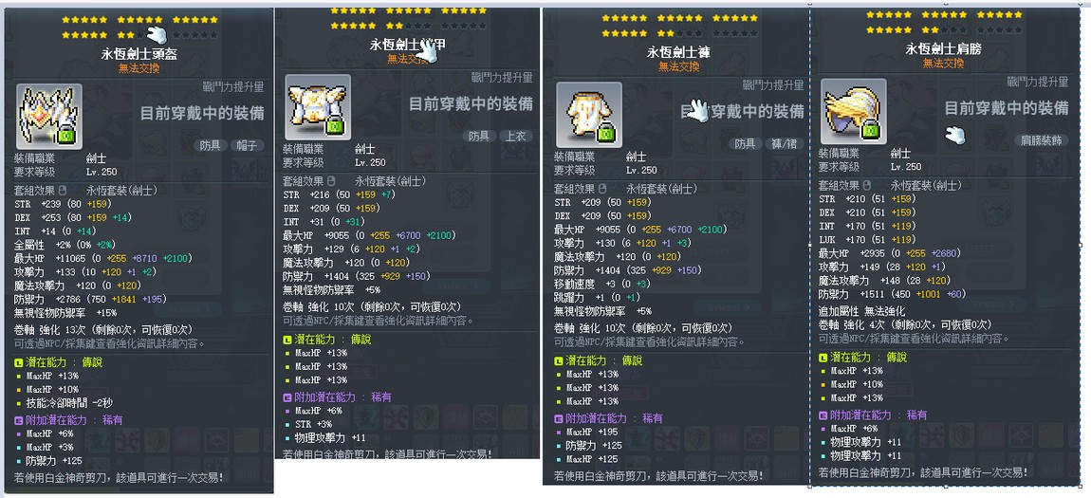Click the set effect icon beside helmet's 套組效果
The height and width of the screenshot is (498, 1091).
62,190
